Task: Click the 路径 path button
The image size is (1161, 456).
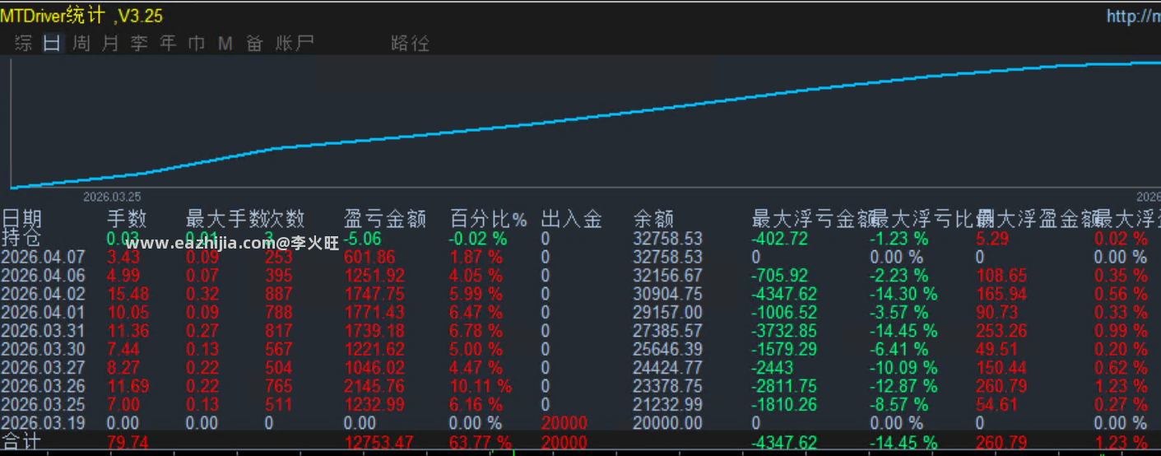Action: click(x=411, y=44)
